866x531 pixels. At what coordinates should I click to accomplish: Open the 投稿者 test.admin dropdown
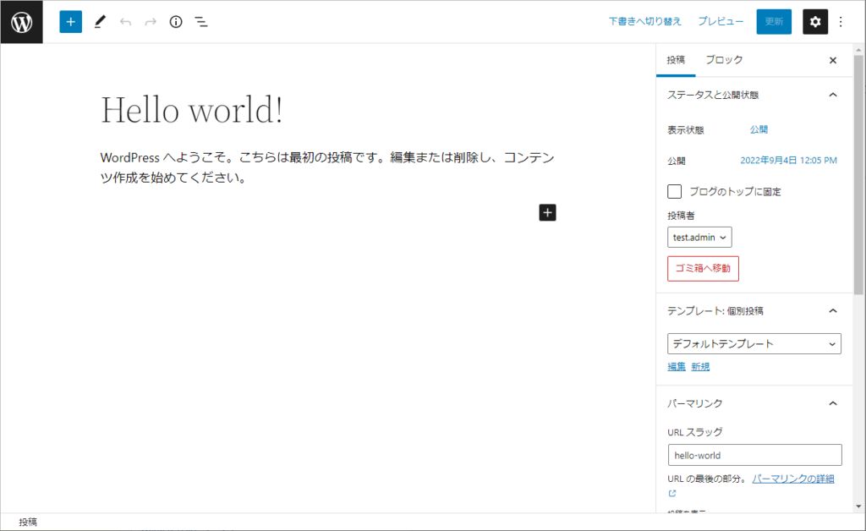click(x=699, y=238)
